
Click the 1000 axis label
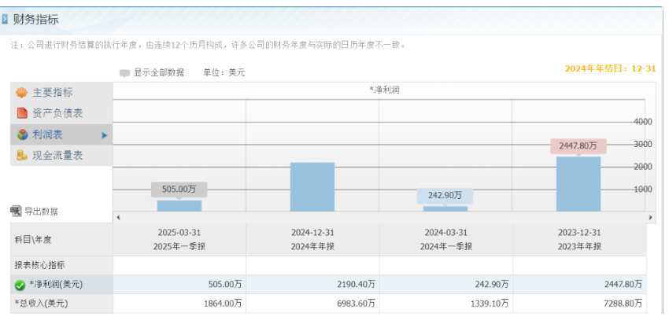(x=643, y=190)
